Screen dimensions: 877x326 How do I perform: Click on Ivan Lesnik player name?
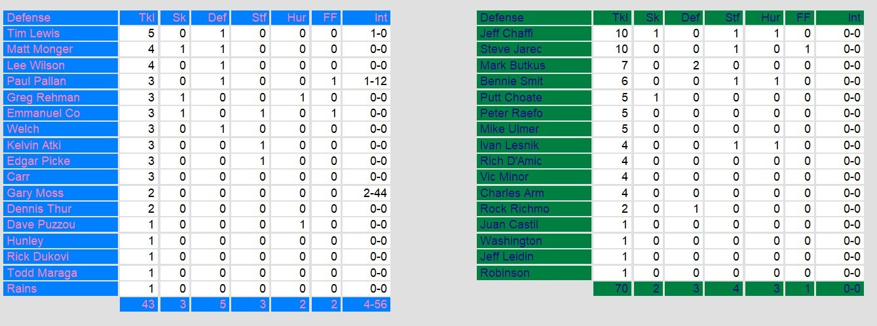510,145
